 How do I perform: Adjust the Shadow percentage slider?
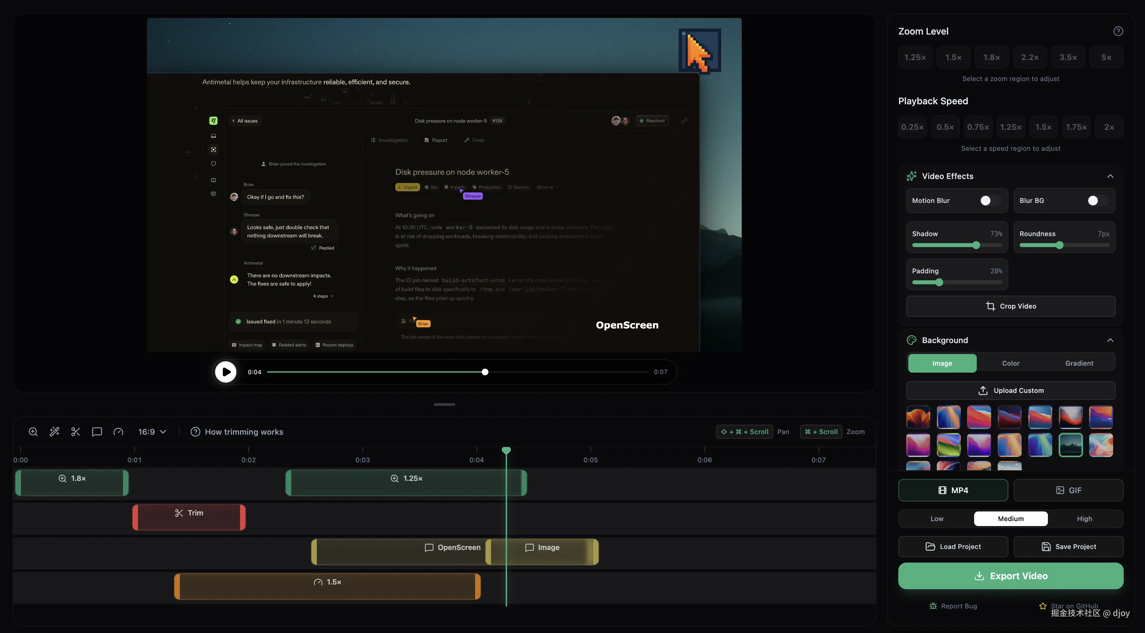tap(976, 245)
